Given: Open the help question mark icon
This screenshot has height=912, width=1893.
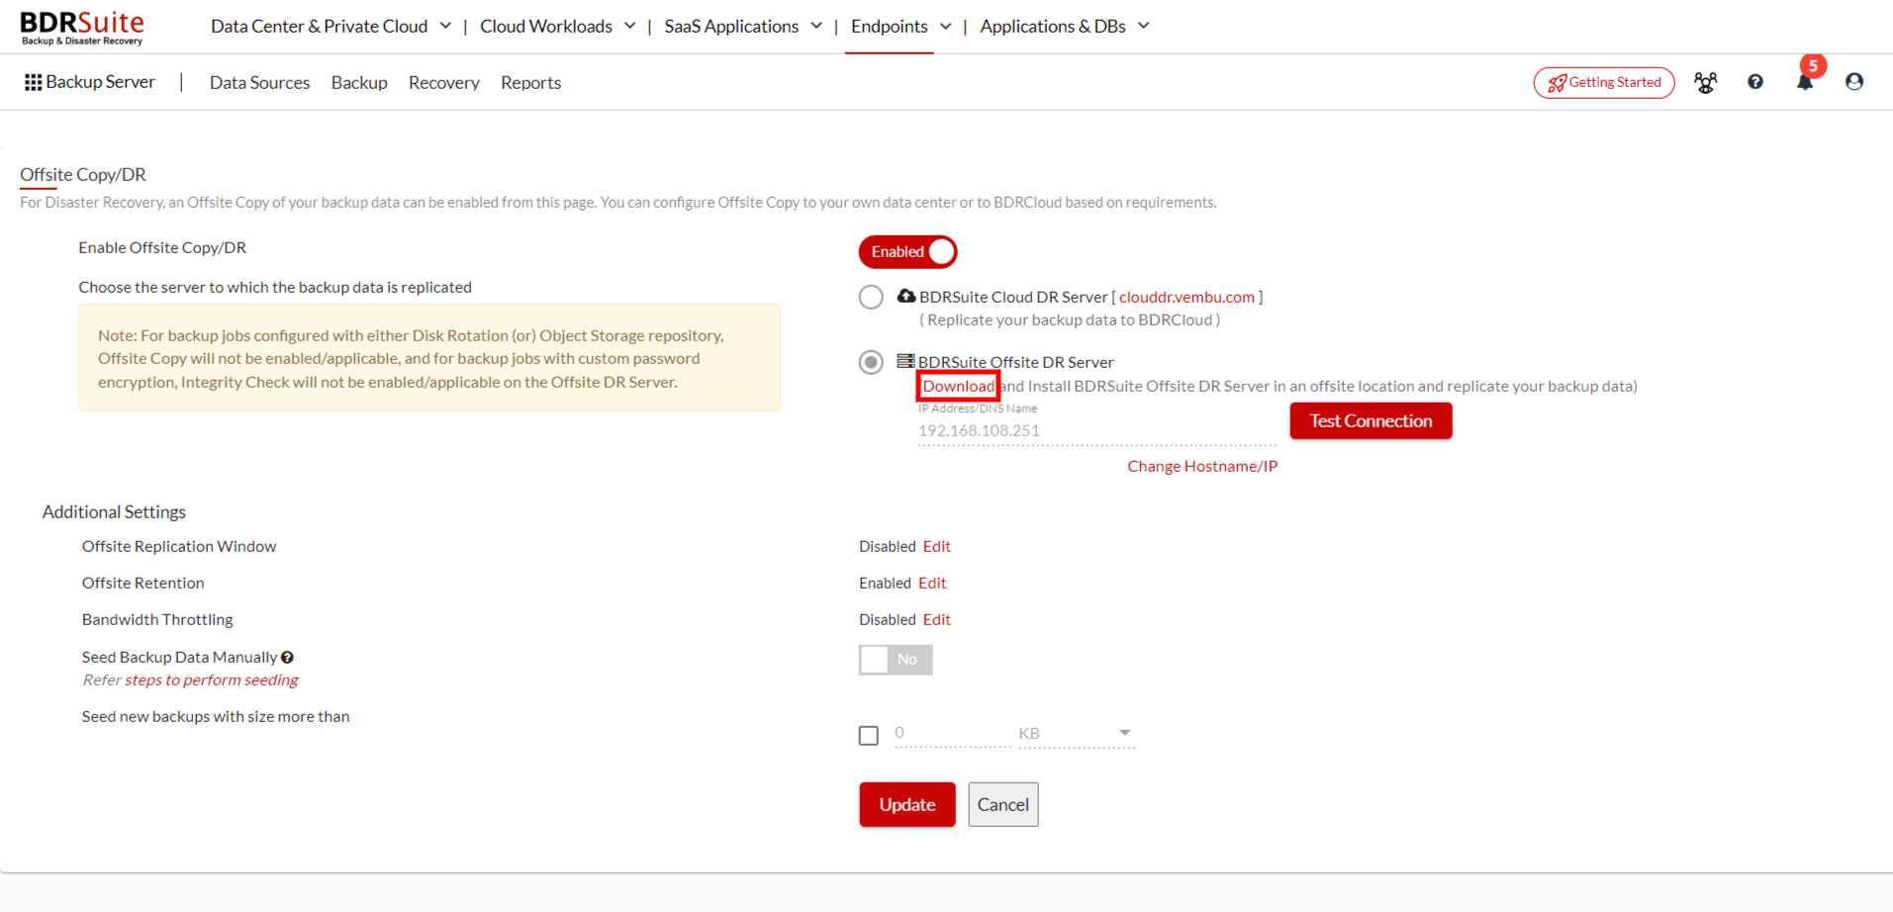Looking at the screenshot, I should click(x=1755, y=82).
